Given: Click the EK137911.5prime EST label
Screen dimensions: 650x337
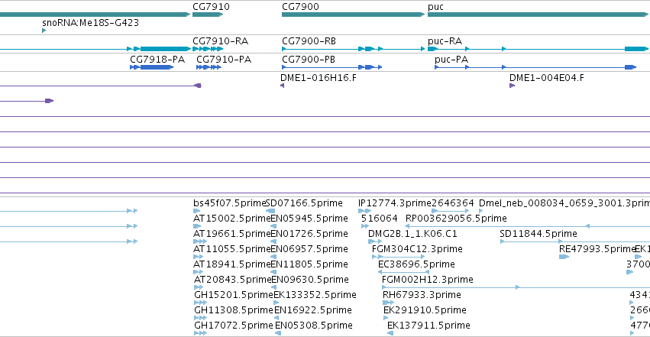Looking at the screenshot, I should [428, 326].
